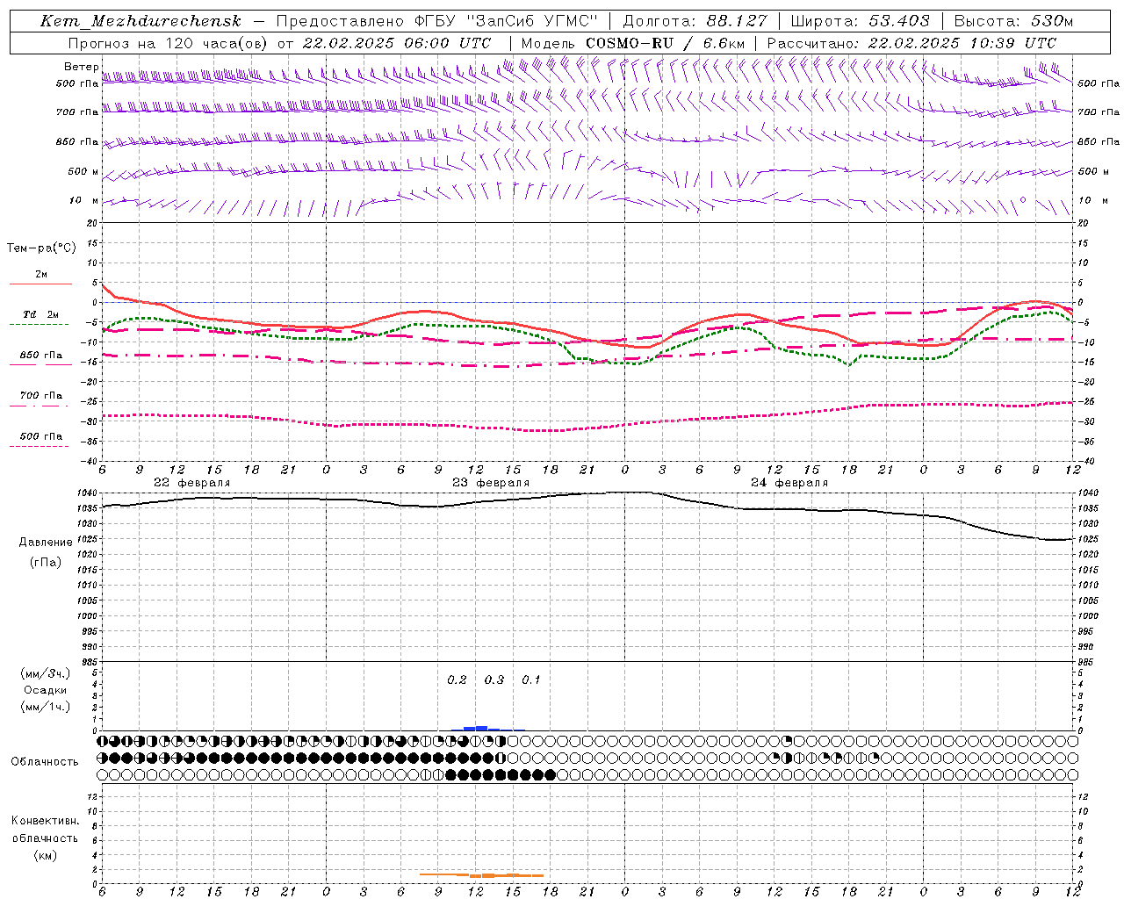Click the Kem_Mezhdurechensk station title
Screen dimensions: 1124x899
[140, 21]
